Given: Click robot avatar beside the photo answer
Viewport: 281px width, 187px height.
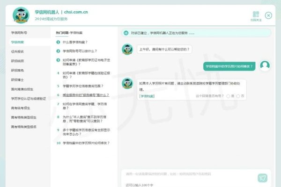Looking at the screenshot, I should (127, 83).
